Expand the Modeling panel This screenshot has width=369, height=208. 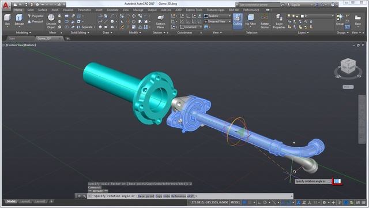23,32
